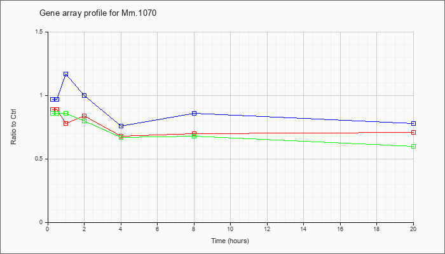
Task: Select the blue data point at 2 hours
Action: point(85,95)
